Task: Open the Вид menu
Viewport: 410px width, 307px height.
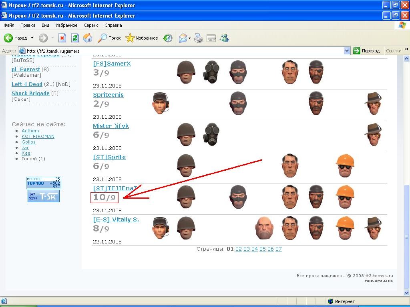Action: tap(46, 25)
